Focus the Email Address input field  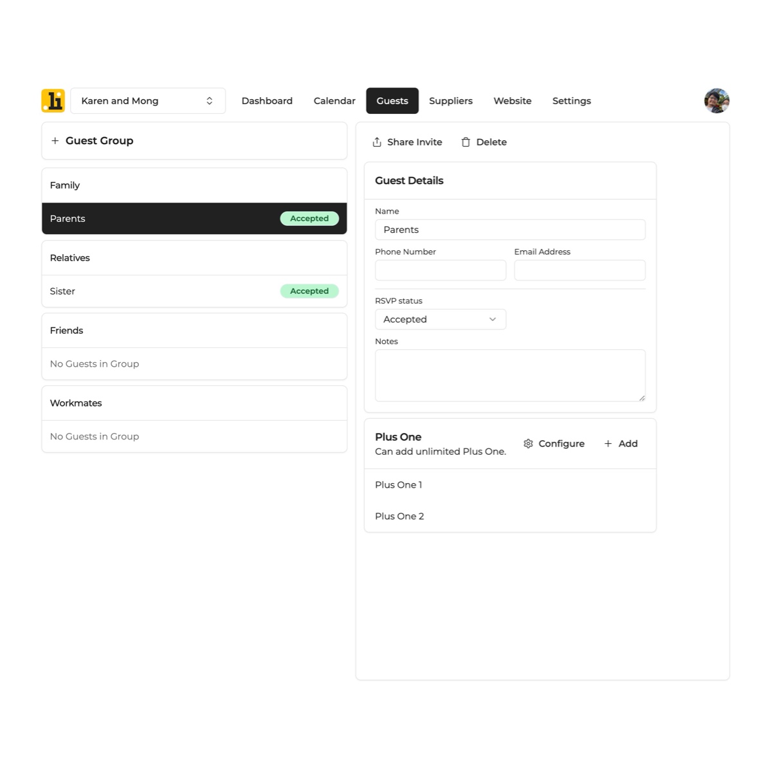[x=580, y=270]
